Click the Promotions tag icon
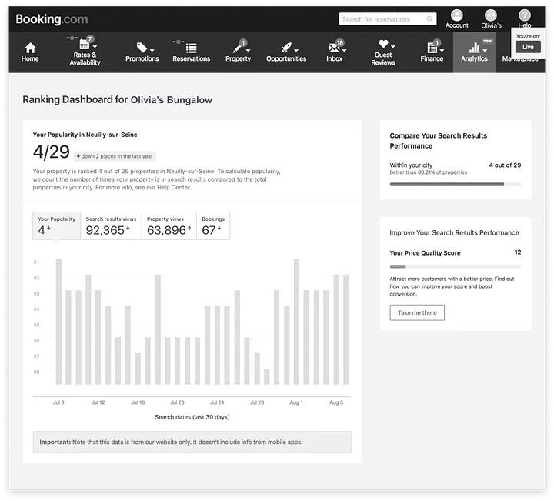554x501 pixels. (x=142, y=48)
